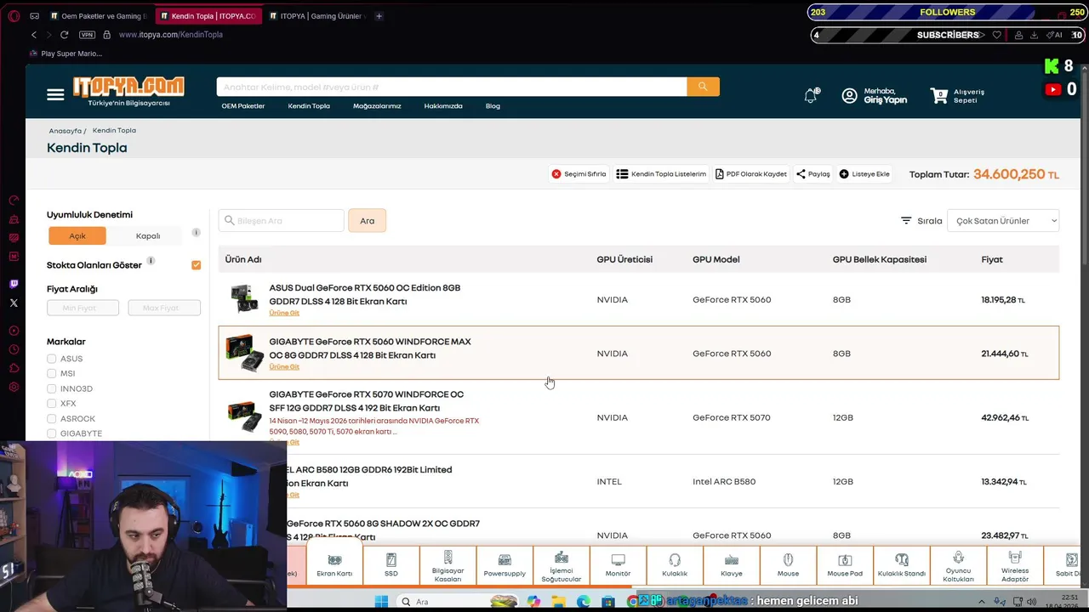Viewport: 1089px width, 612px height.
Task: Open Kendin Topla menu item
Action: click(309, 106)
